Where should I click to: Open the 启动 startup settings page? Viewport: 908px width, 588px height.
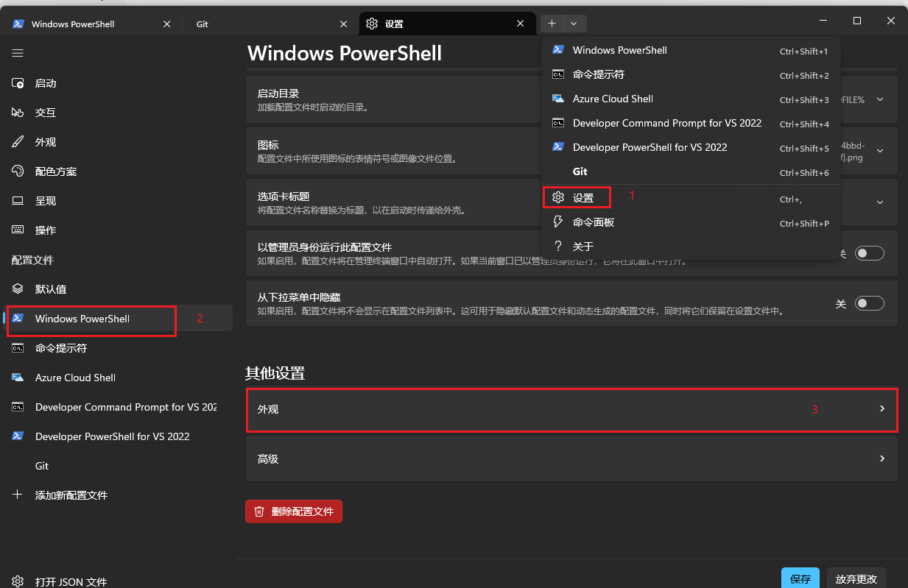46,83
